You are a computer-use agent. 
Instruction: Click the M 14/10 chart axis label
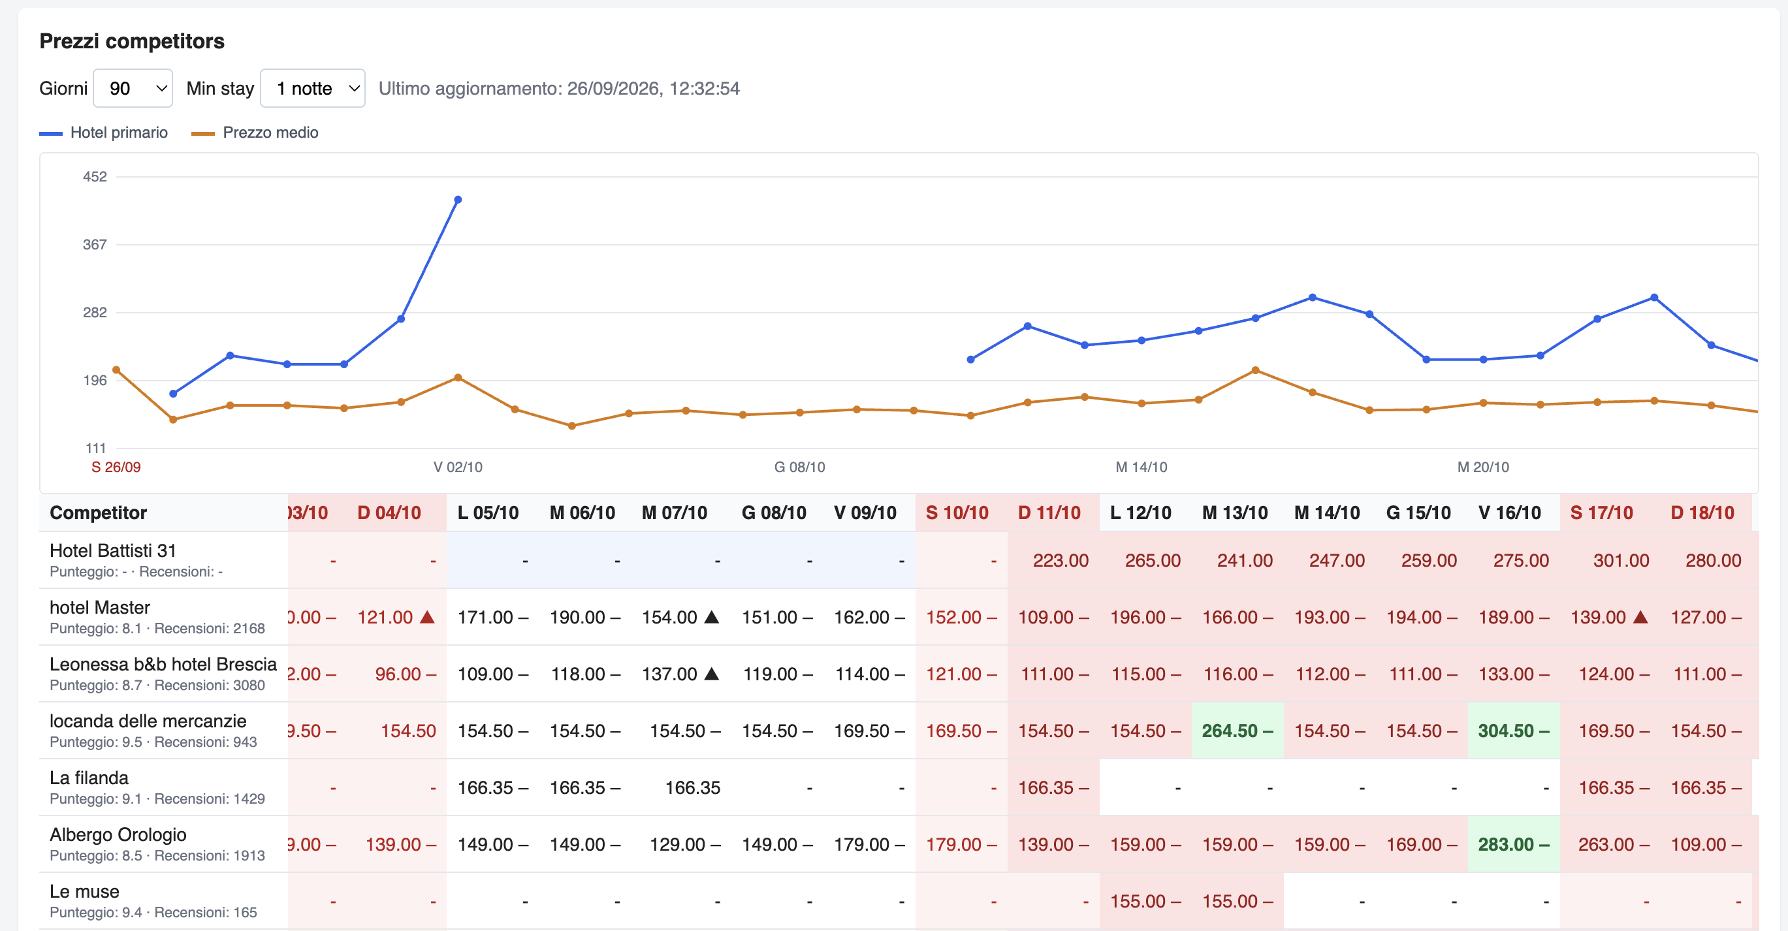click(1141, 467)
